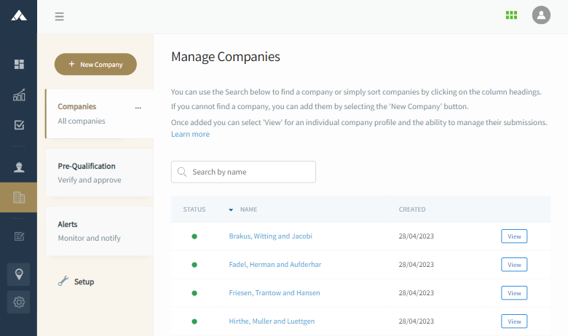The width and height of the screenshot is (568, 336).
Task: Open the user profile avatar
Action: click(x=541, y=15)
